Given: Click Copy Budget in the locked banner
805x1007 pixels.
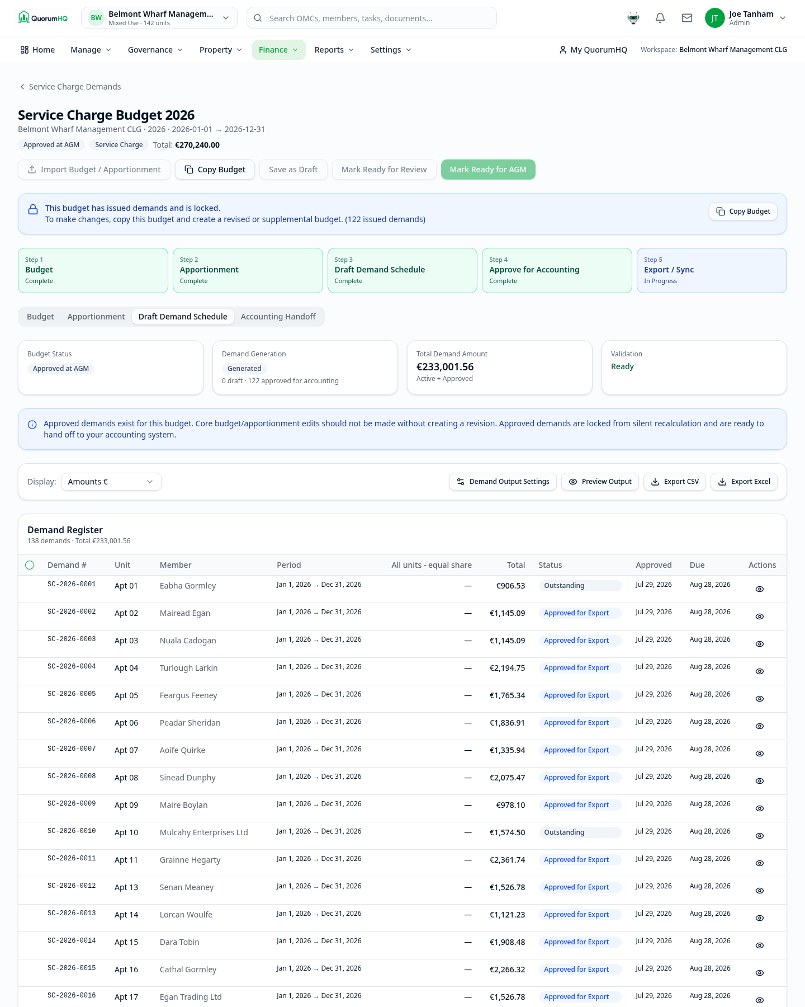Looking at the screenshot, I should [x=743, y=211].
